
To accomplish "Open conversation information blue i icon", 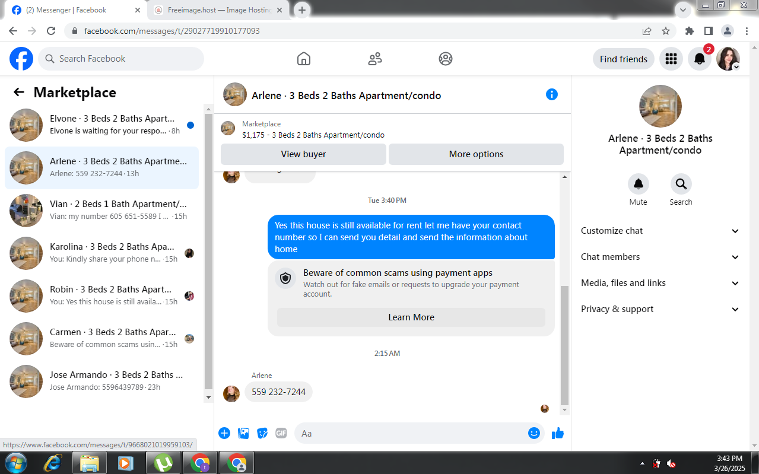I will click(552, 94).
